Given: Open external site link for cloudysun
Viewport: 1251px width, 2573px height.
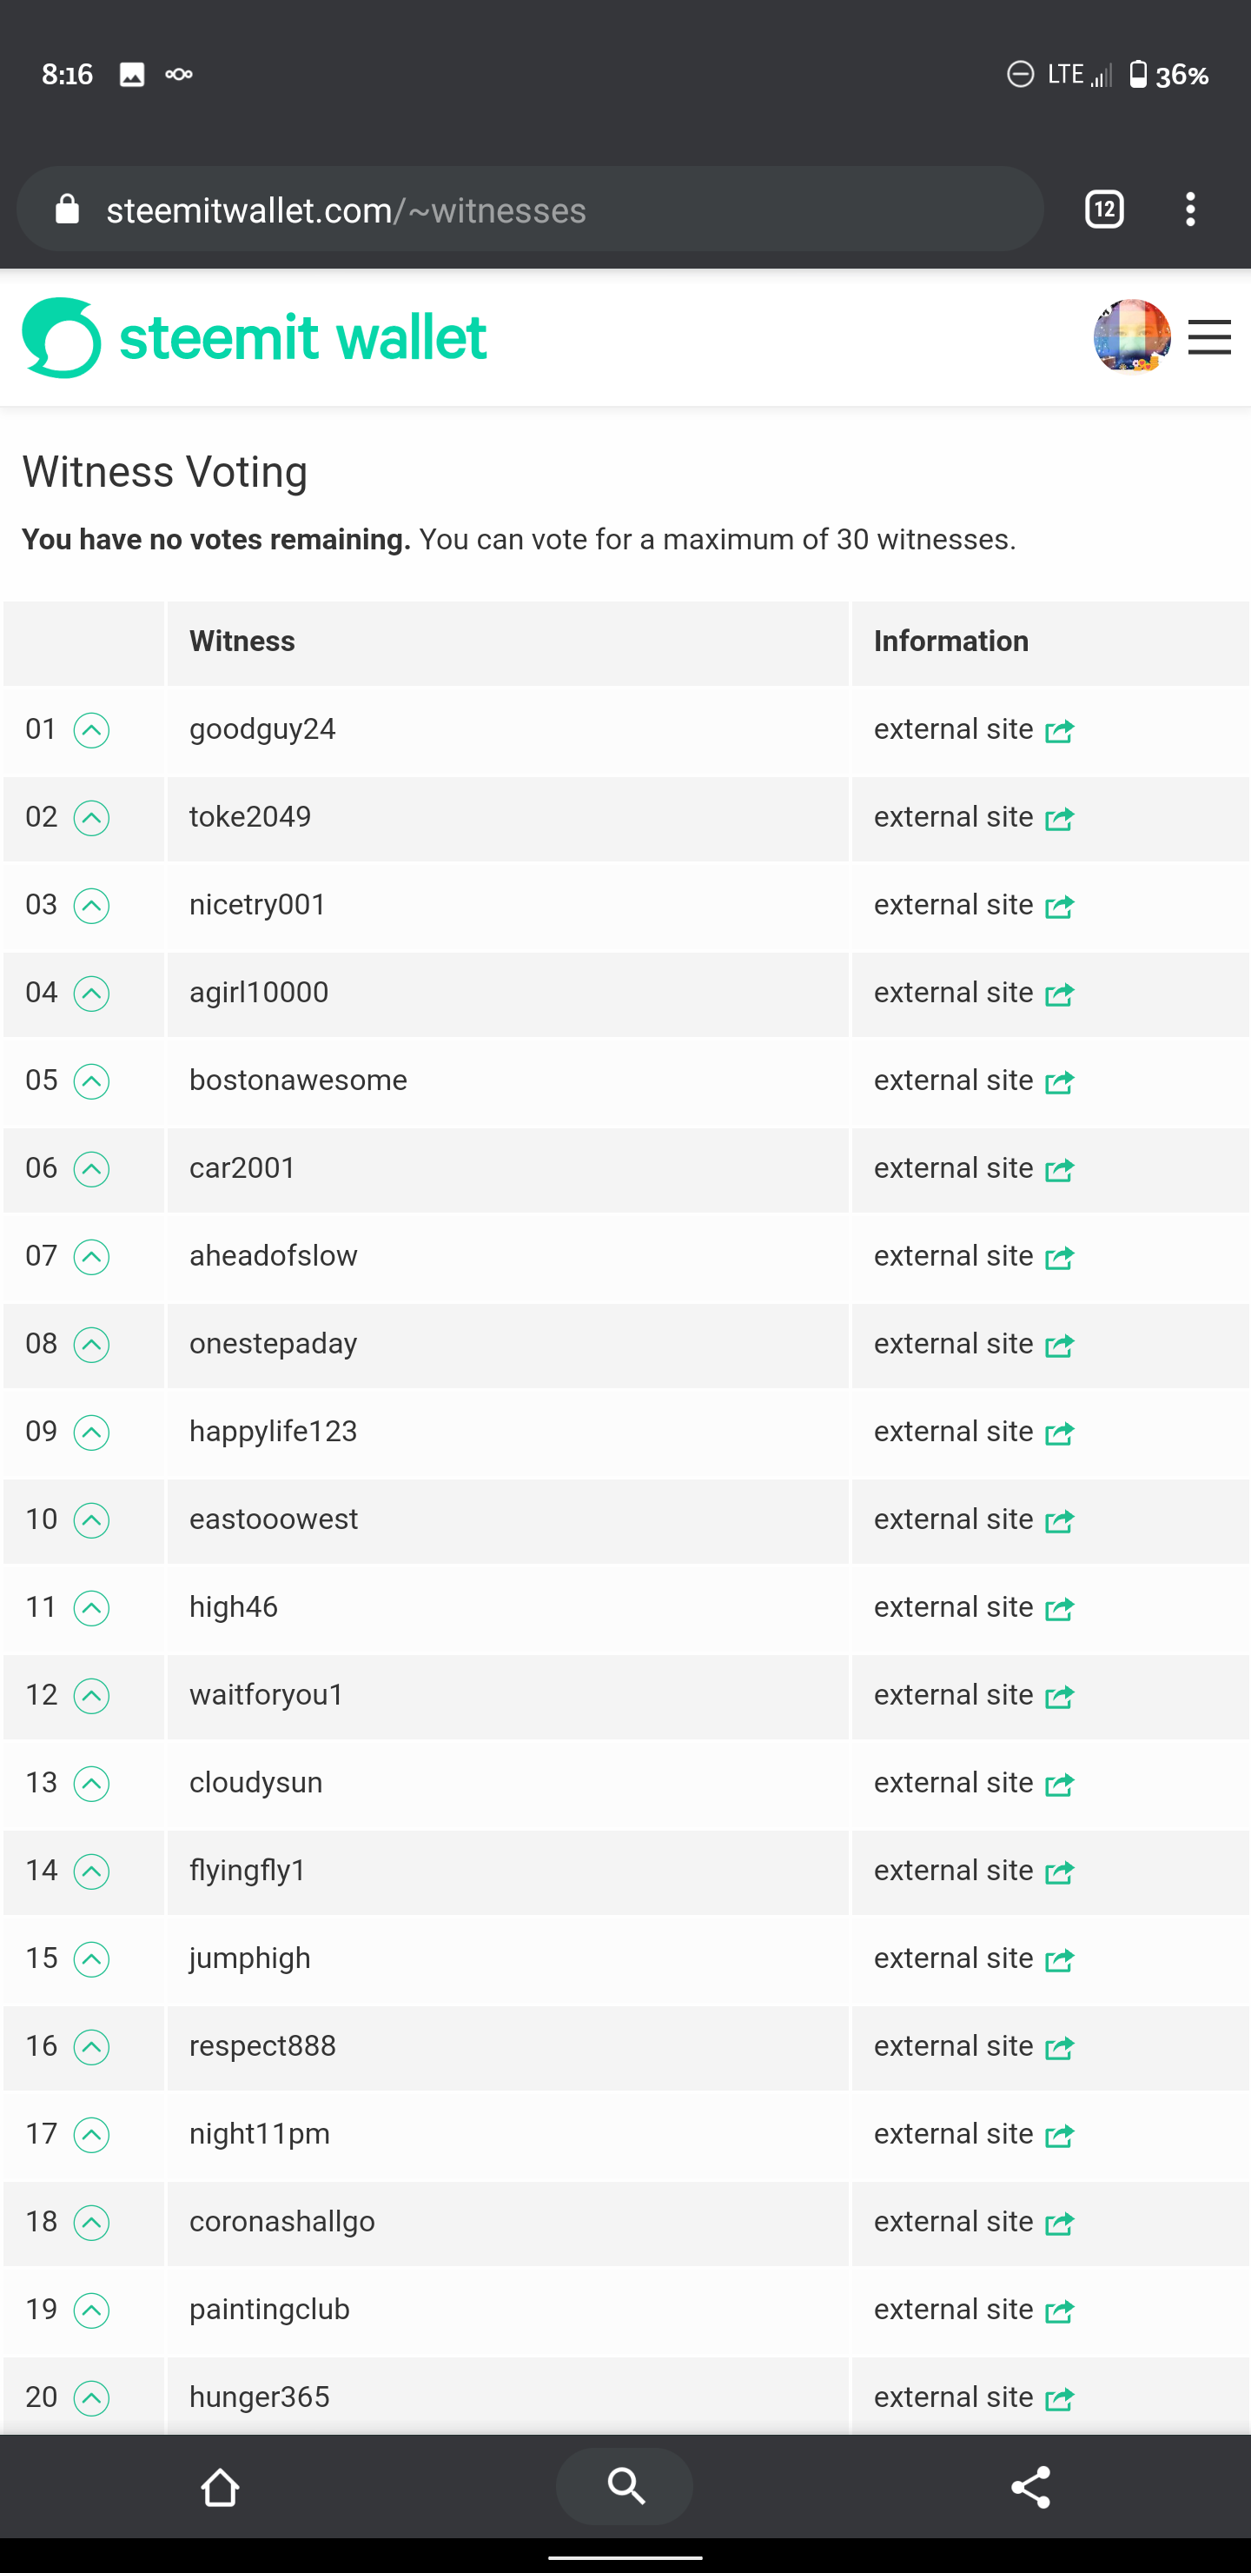Looking at the screenshot, I should point(972,1783).
